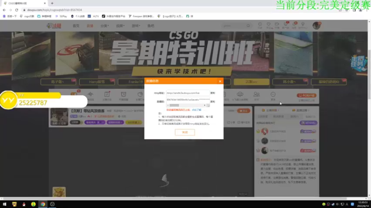Minimize the 主播任务 floating widget
371x208 pixels.
point(358,51)
